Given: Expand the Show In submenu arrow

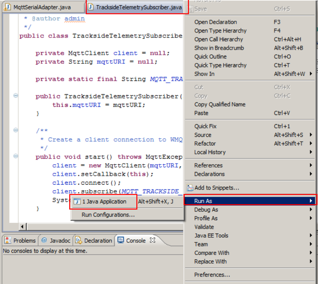Looking at the screenshot, I should 311,74.
